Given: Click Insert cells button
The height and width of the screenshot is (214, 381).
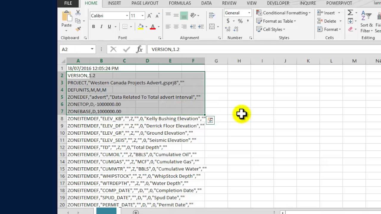Looking at the screenshot, I should coord(329,13).
